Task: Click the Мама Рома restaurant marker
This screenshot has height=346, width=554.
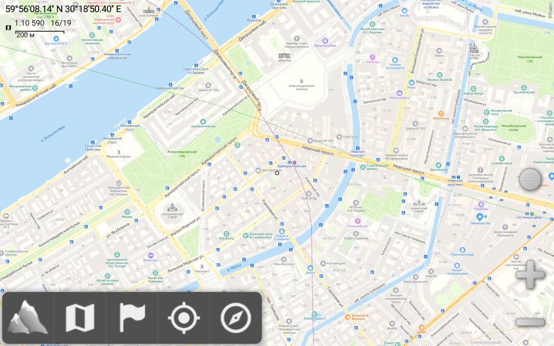Action: 440,113
